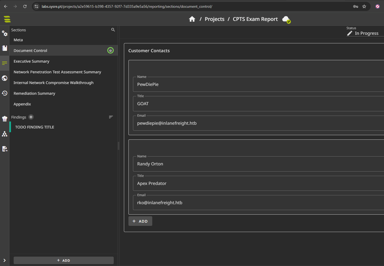This screenshot has width=384, height=266.
Task: Expand the collapsed left navigation sidebar
Action: pyautogui.click(x=5, y=260)
